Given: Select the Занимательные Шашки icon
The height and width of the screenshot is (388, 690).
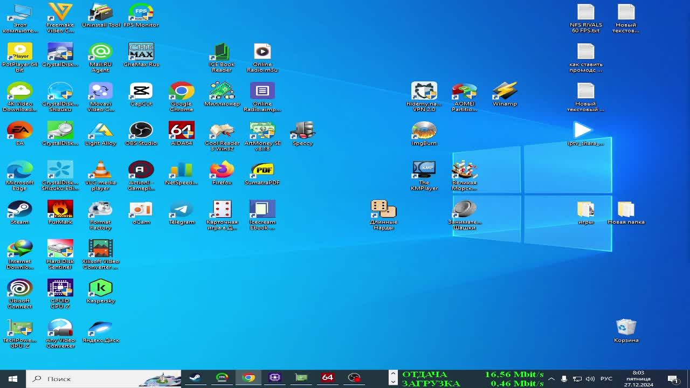Looking at the screenshot, I should click(465, 215).
